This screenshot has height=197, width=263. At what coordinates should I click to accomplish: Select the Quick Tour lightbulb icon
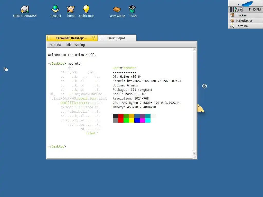coord(86,9)
